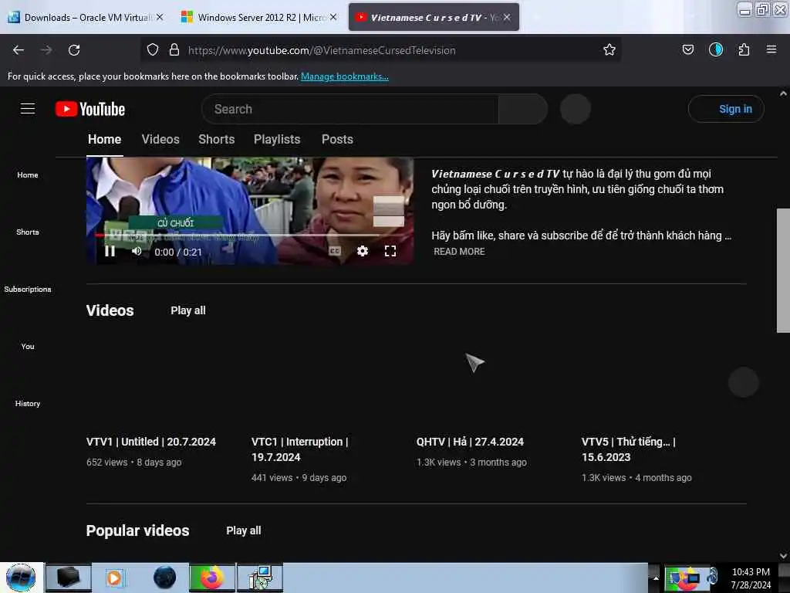Open Home in the YouTube sidebar
Viewport: 790px width, 593px height.
28,175
